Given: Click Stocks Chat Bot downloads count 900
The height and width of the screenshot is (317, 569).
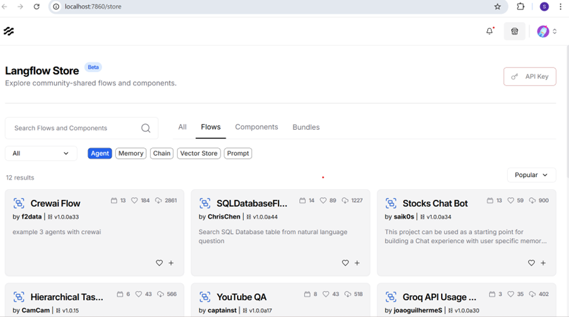Looking at the screenshot, I should point(544,200).
